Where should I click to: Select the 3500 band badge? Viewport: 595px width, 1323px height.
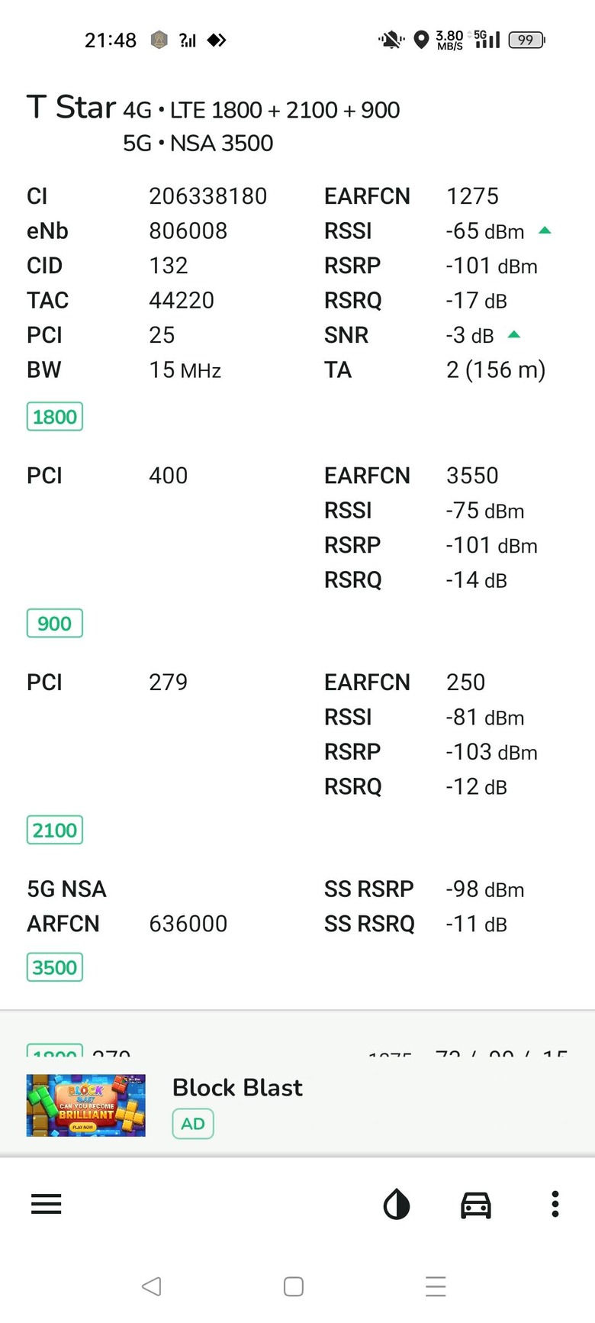tap(55, 967)
